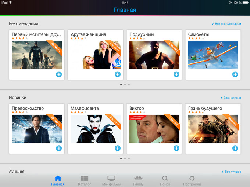Tap the plus icon on Самолёты card
The image size is (250, 187).
tap(235, 74)
